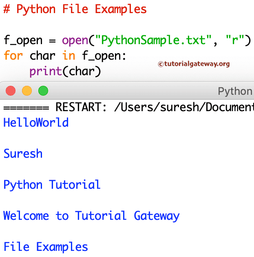Maximize the Python shell with green button
The width and height of the screenshot is (254, 257).
pos(43,91)
